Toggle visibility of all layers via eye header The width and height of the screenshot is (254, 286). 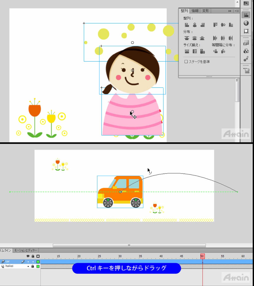[28, 256]
